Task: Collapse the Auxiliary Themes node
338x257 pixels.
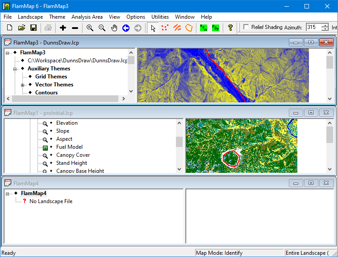Action: point(15,69)
